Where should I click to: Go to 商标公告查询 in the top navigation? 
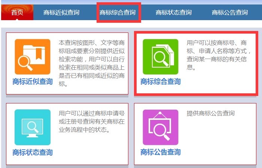click(x=230, y=12)
